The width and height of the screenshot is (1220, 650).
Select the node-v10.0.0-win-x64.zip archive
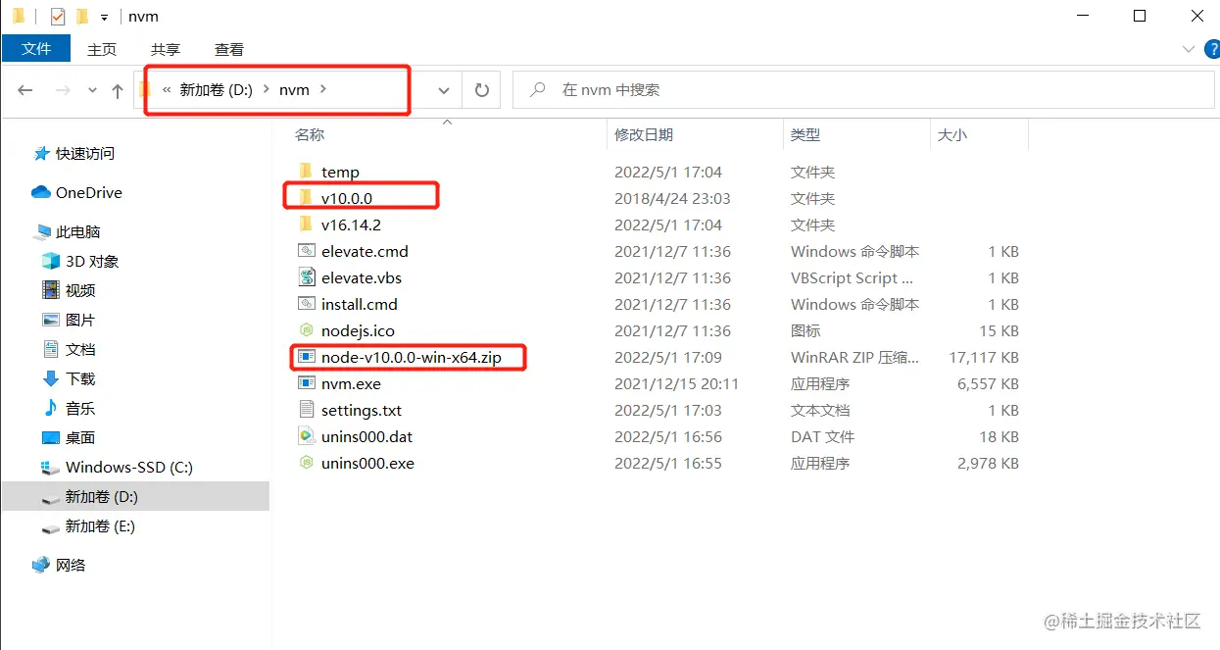(x=409, y=357)
